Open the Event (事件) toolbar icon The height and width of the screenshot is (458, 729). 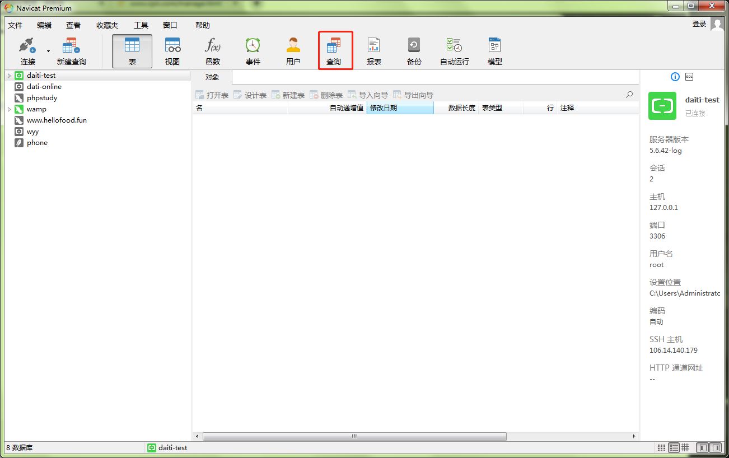253,50
